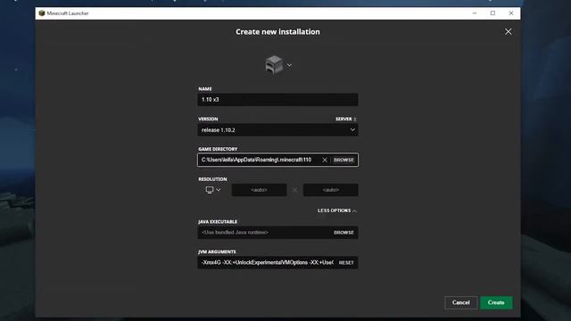Image resolution: width=571 pixels, height=321 pixels.
Task: Reset the JVM Arguments to default
Action: pyautogui.click(x=346, y=262)
